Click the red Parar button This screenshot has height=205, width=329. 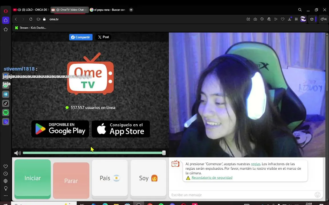point(71,181)
